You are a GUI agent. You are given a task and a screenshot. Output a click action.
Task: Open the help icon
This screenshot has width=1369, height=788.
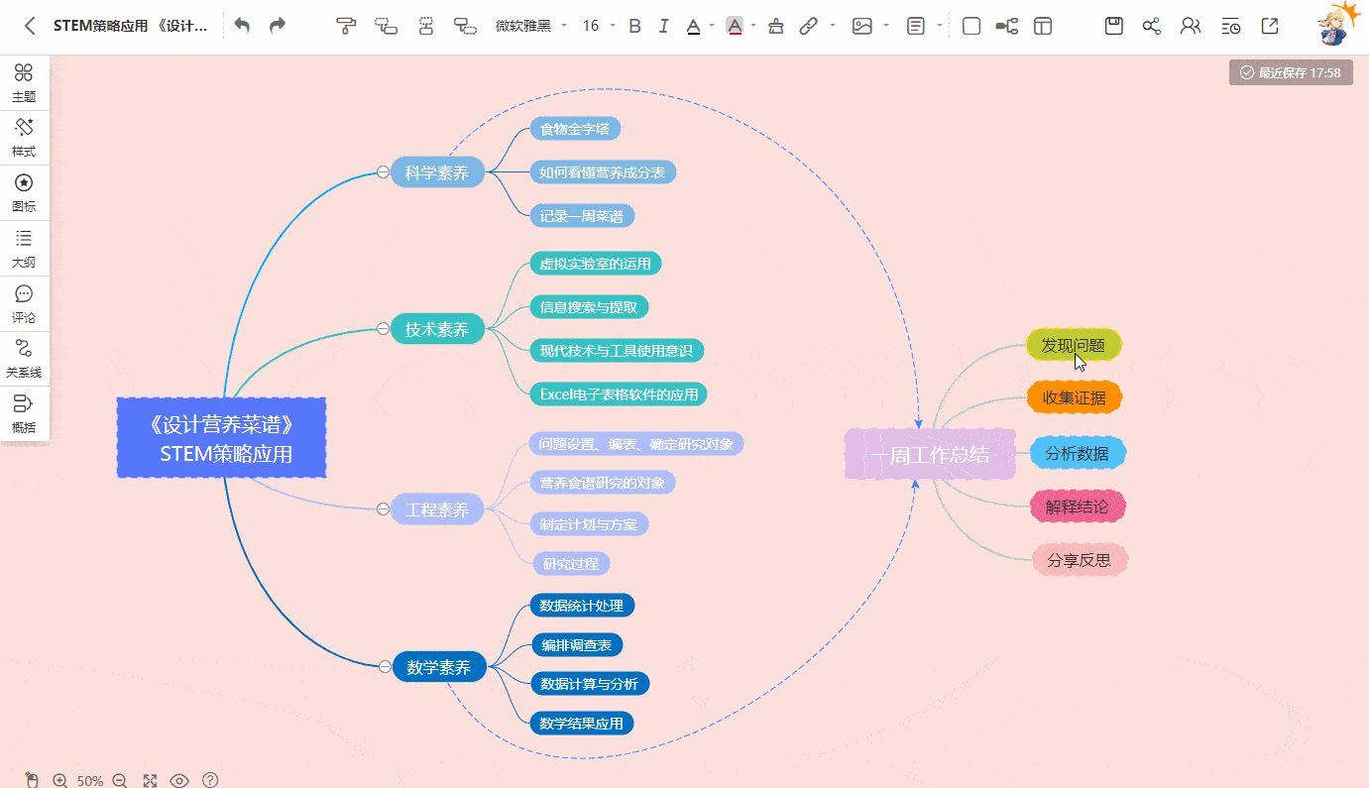point(210,780)
